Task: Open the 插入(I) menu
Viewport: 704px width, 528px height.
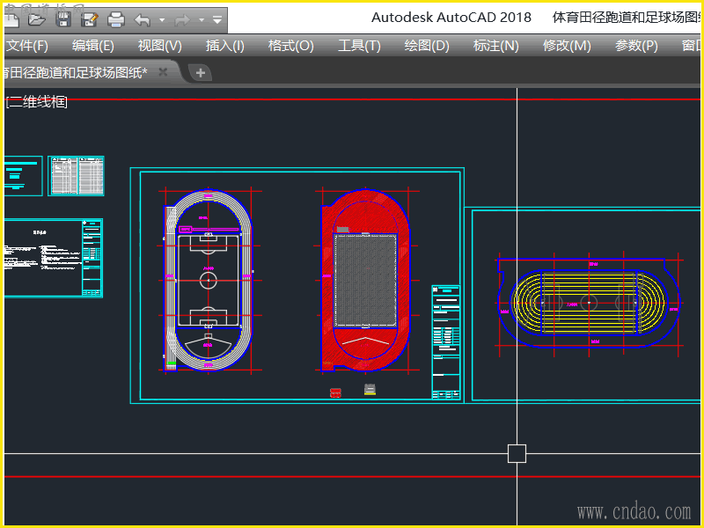Action: [x=224, y=46]
